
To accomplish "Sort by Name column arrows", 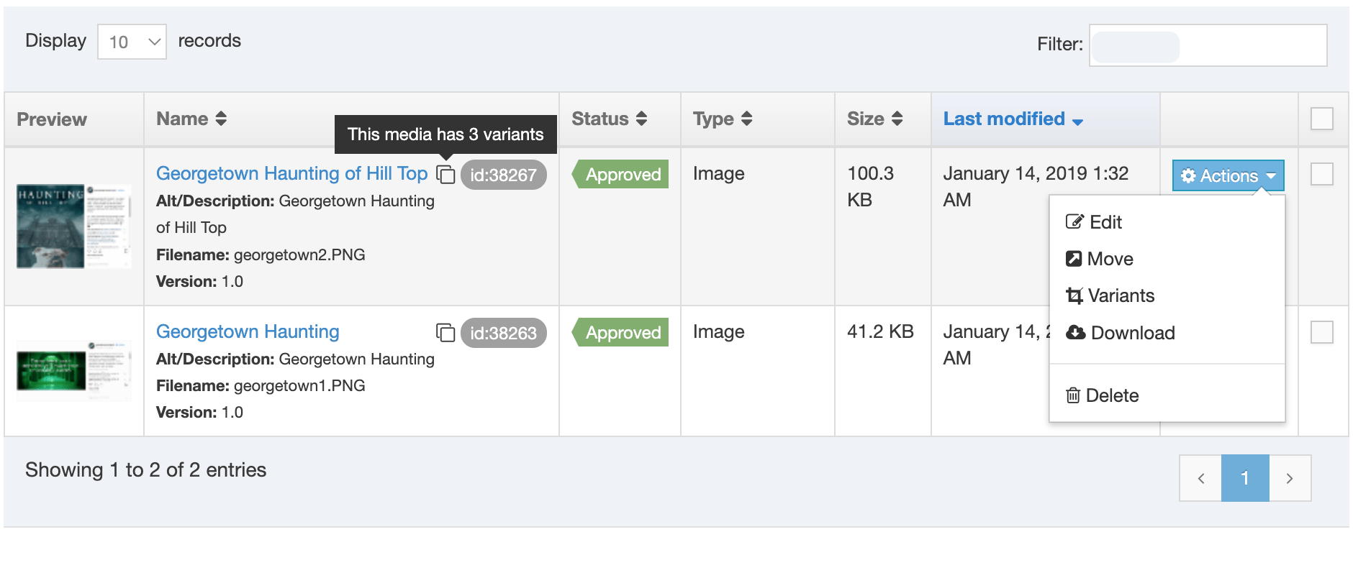I will pyautogui.click(x=221, y=119).
